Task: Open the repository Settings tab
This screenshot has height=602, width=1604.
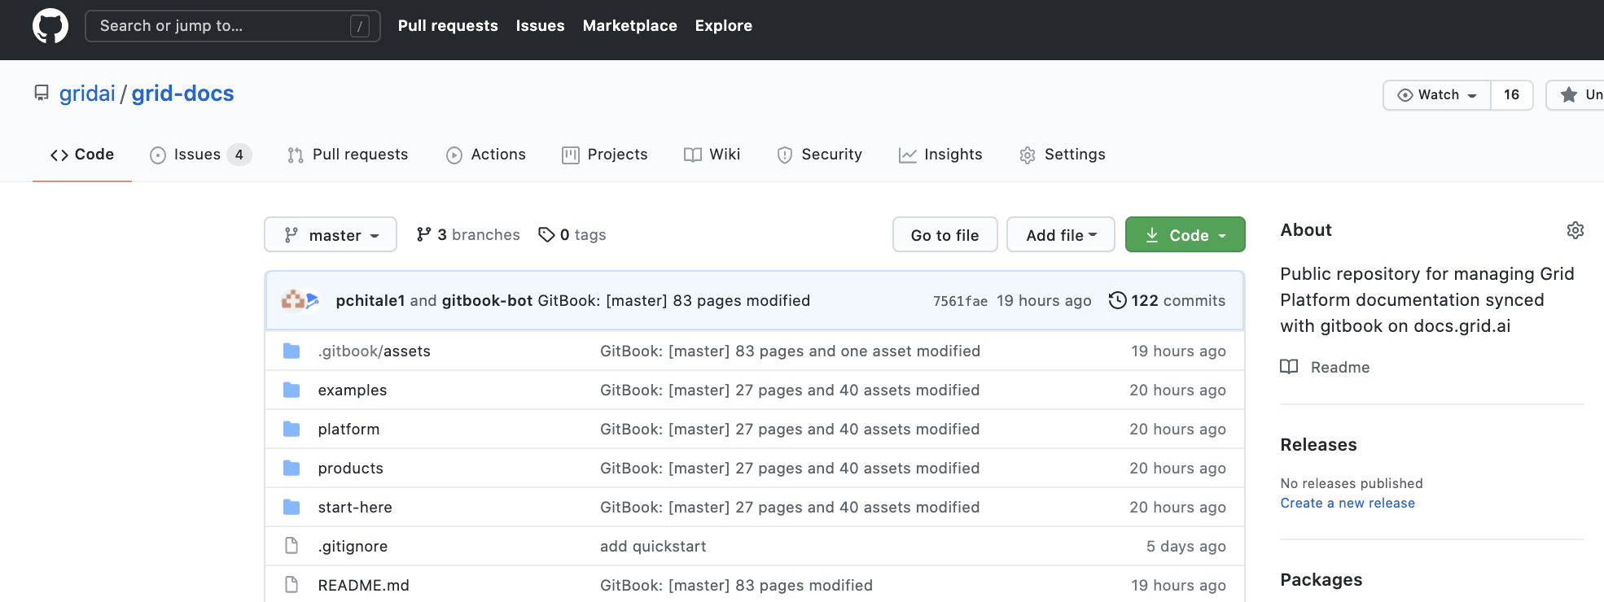Action: [1063, 155]
